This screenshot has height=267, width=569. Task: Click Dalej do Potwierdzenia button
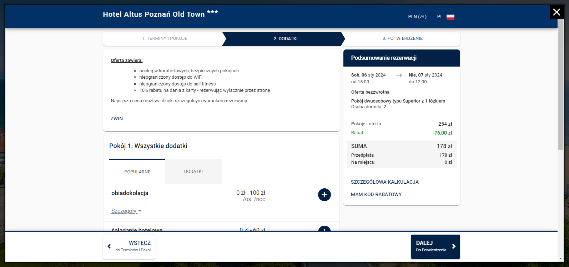point(435,246)
